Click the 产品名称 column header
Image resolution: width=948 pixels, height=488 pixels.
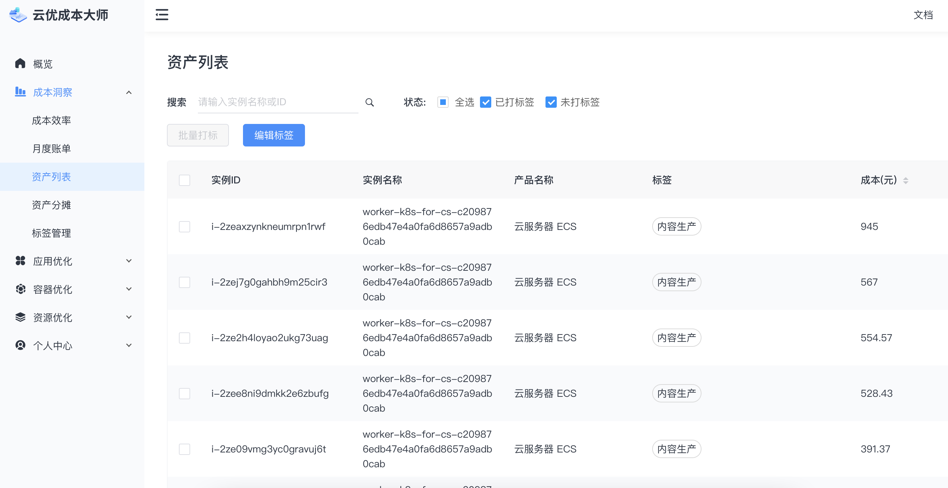pos(534,180)
